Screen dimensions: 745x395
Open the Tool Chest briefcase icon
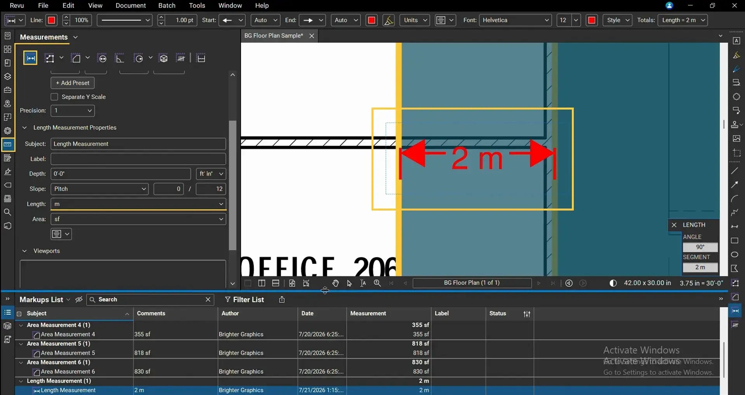click(x=7, y=90)
